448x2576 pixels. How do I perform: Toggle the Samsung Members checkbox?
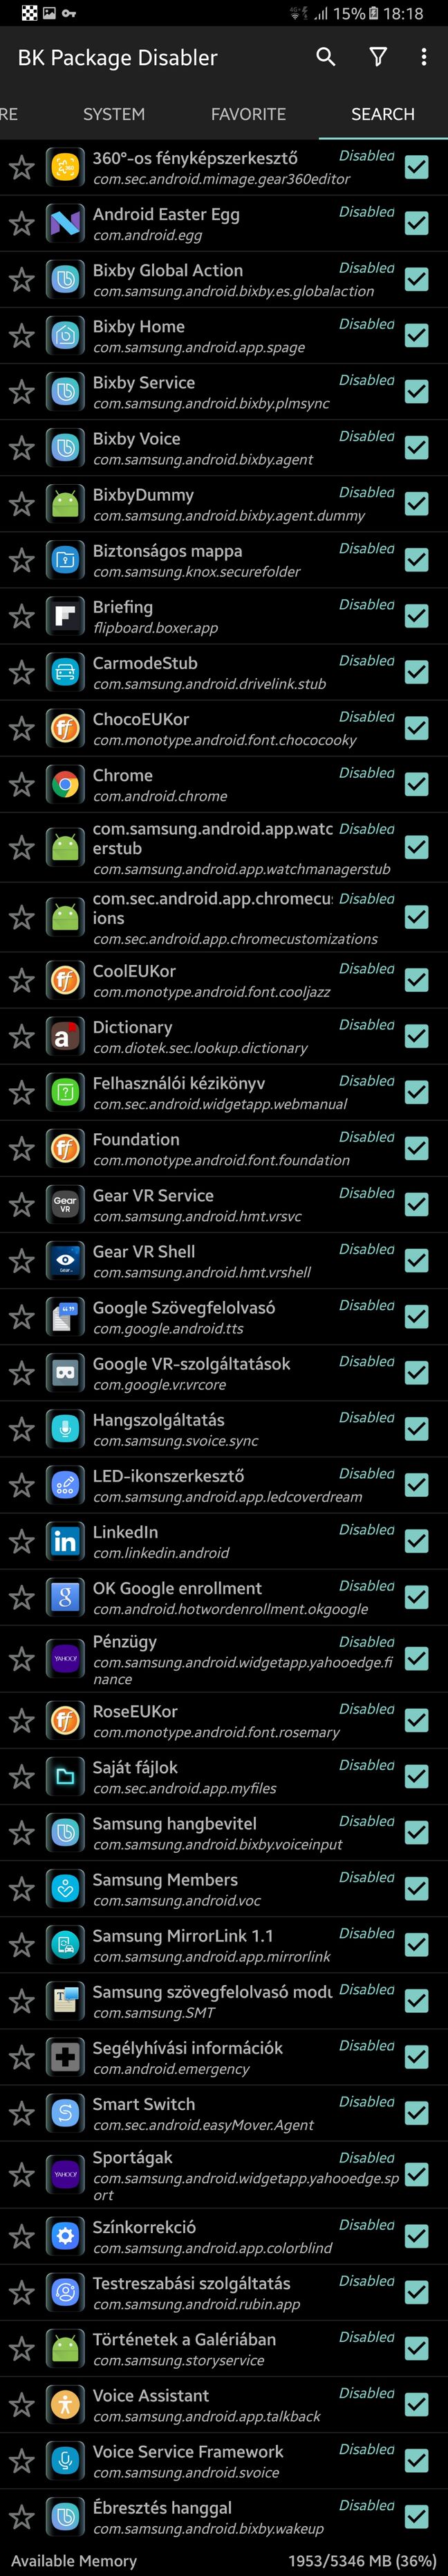click(x=417, y=1888)
